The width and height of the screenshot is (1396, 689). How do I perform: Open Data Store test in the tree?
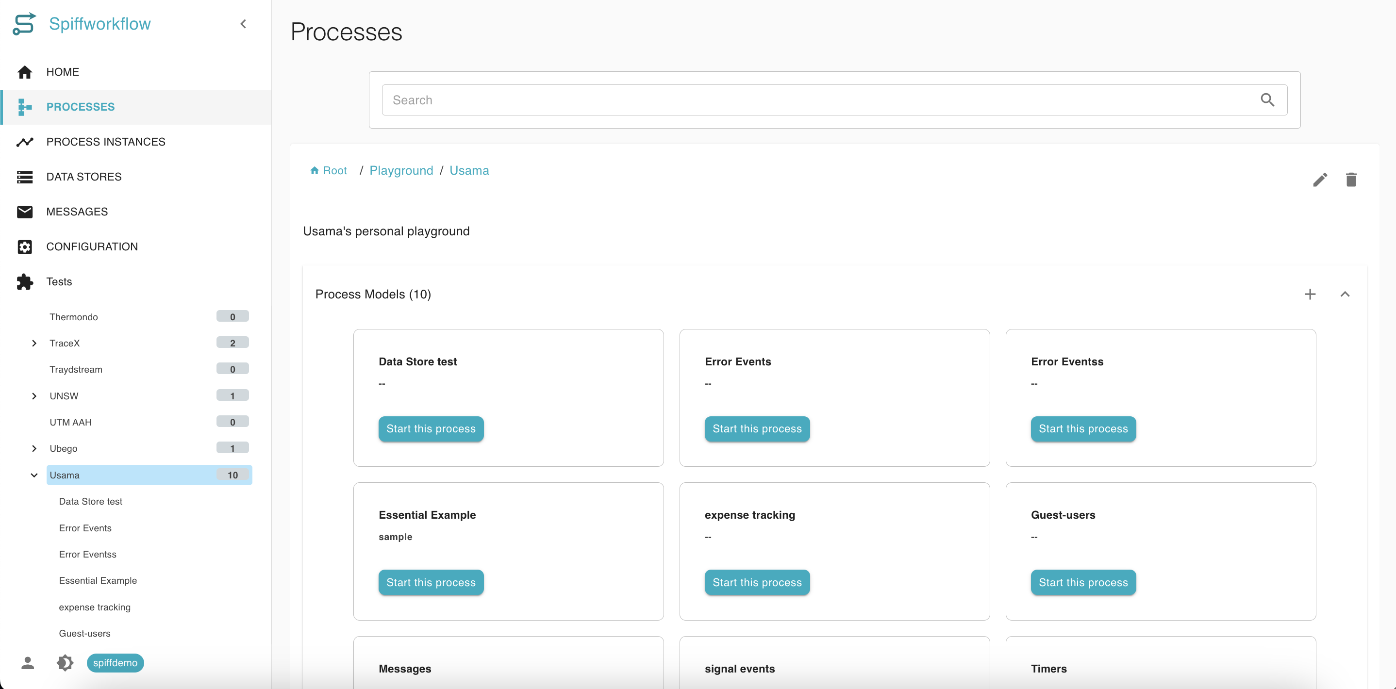click(x=90, y=502)
